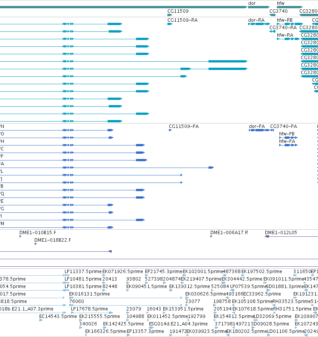Select the 20413 EST label

110,279
